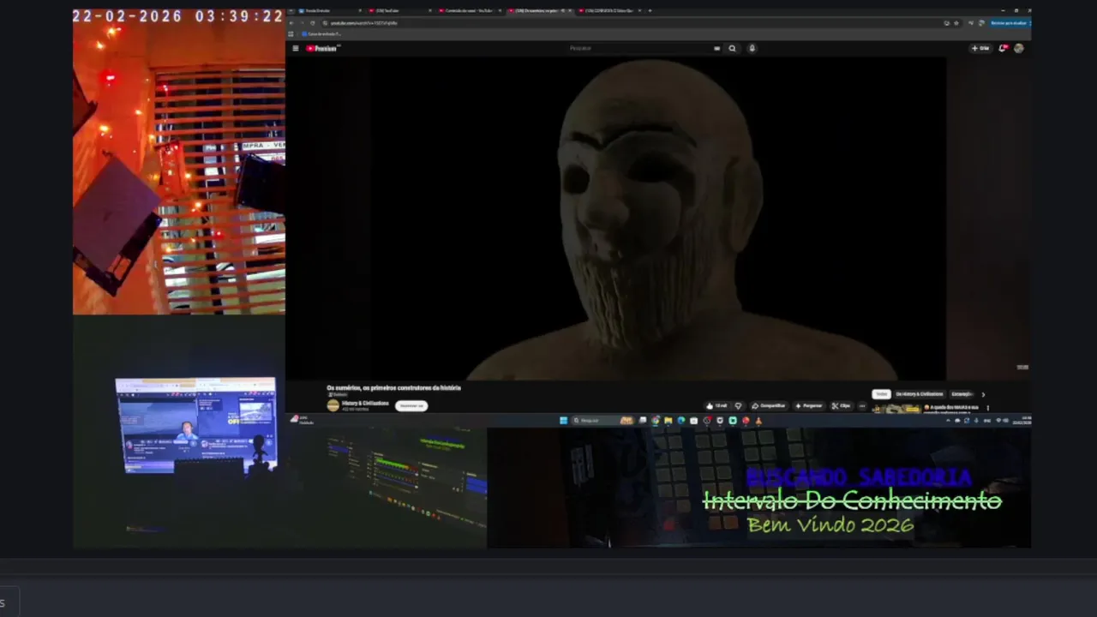The image size is (1097, 617).
Task: Open Google Chrome from the taskbar
Action: click(656, 420)
